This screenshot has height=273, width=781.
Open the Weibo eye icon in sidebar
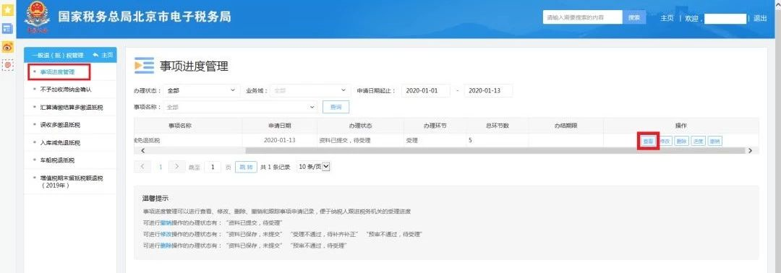click(x=8, y=47)
